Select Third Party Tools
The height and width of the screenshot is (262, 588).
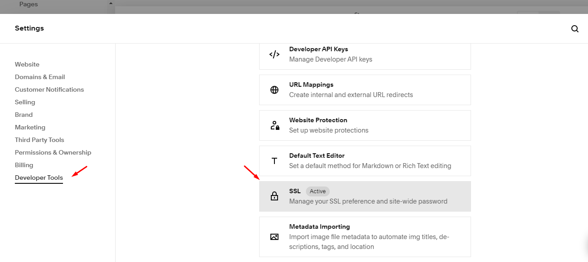(x=40, y=140)
